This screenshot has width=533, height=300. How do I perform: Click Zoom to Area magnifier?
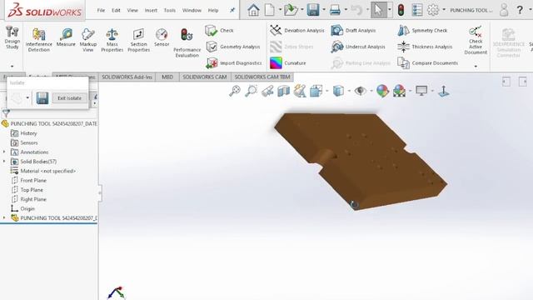pyautogui.click(x=252, y=91)
